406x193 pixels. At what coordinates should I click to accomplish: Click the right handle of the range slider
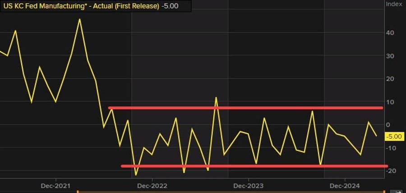(x=384, y=192)
